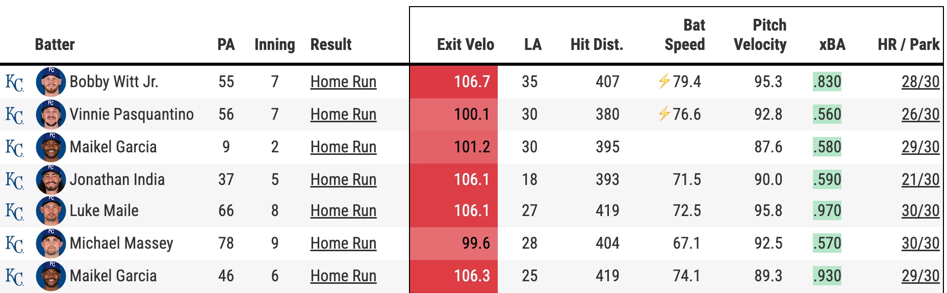
Task: Sort by the Hit Dist. header
Action: click(x=597, y=44)
